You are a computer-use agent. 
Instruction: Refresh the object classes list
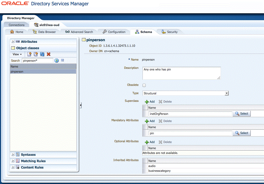point(42,54)
